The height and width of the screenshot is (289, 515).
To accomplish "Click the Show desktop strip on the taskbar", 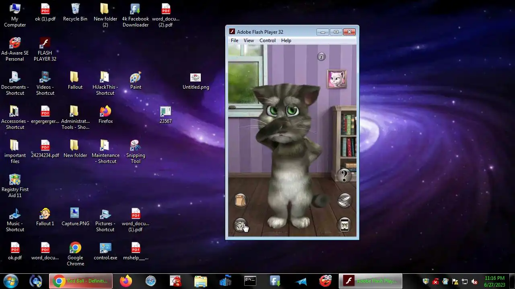I will [x=512, y=281].
